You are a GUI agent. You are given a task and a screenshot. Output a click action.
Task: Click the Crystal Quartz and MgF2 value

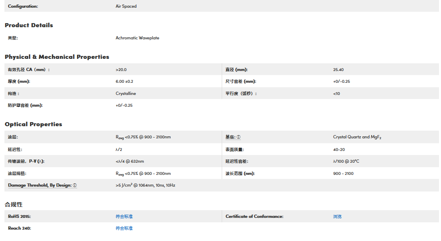tap(357, 137)
